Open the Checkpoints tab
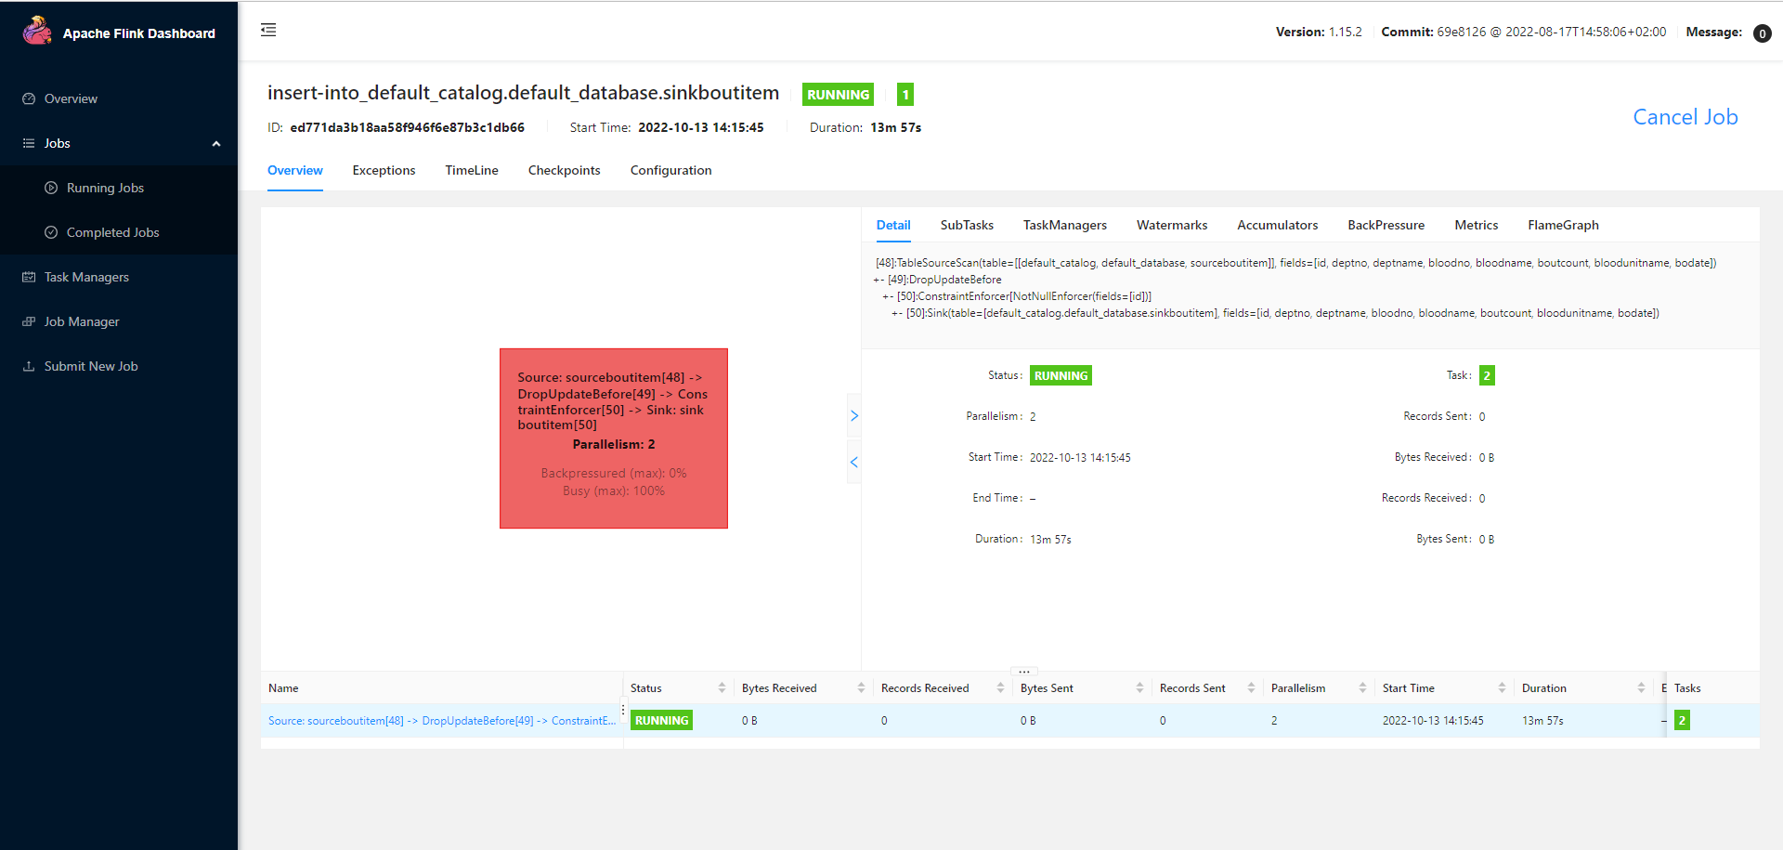This screenshot has height=850, width=1783. 564,170
